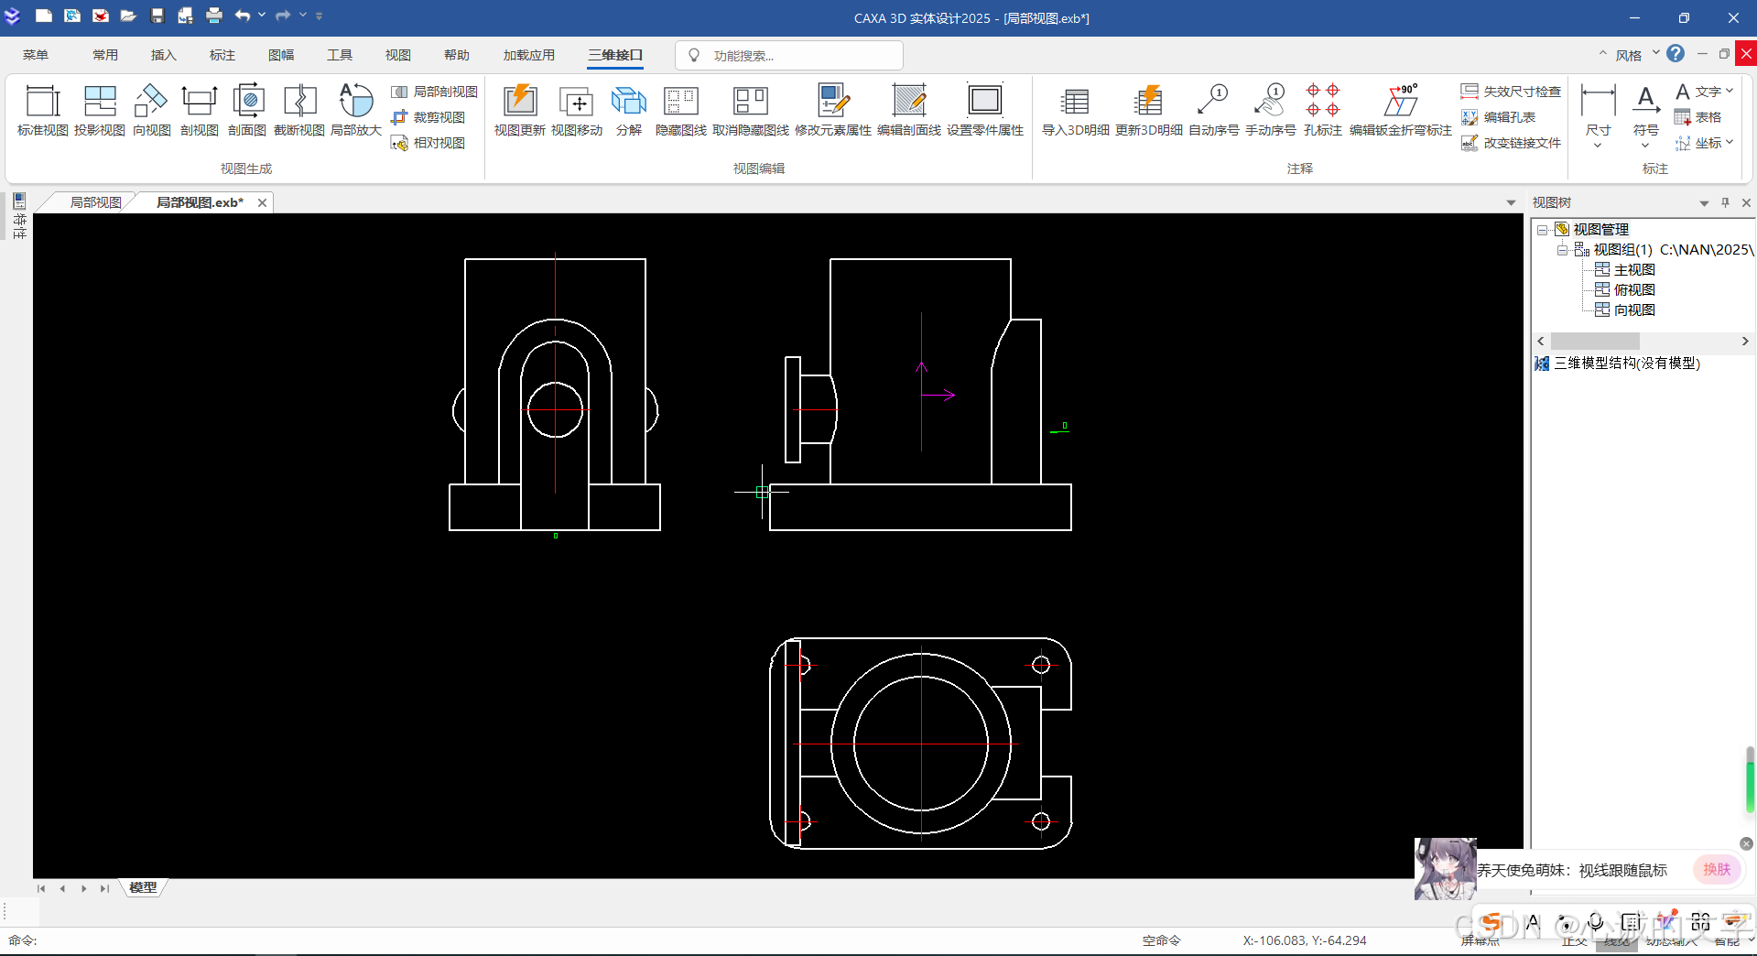Select 向视图 in the view tree
Image resolution: width=1757 pixels, height=956 pixels.
tap(1634, 310)
